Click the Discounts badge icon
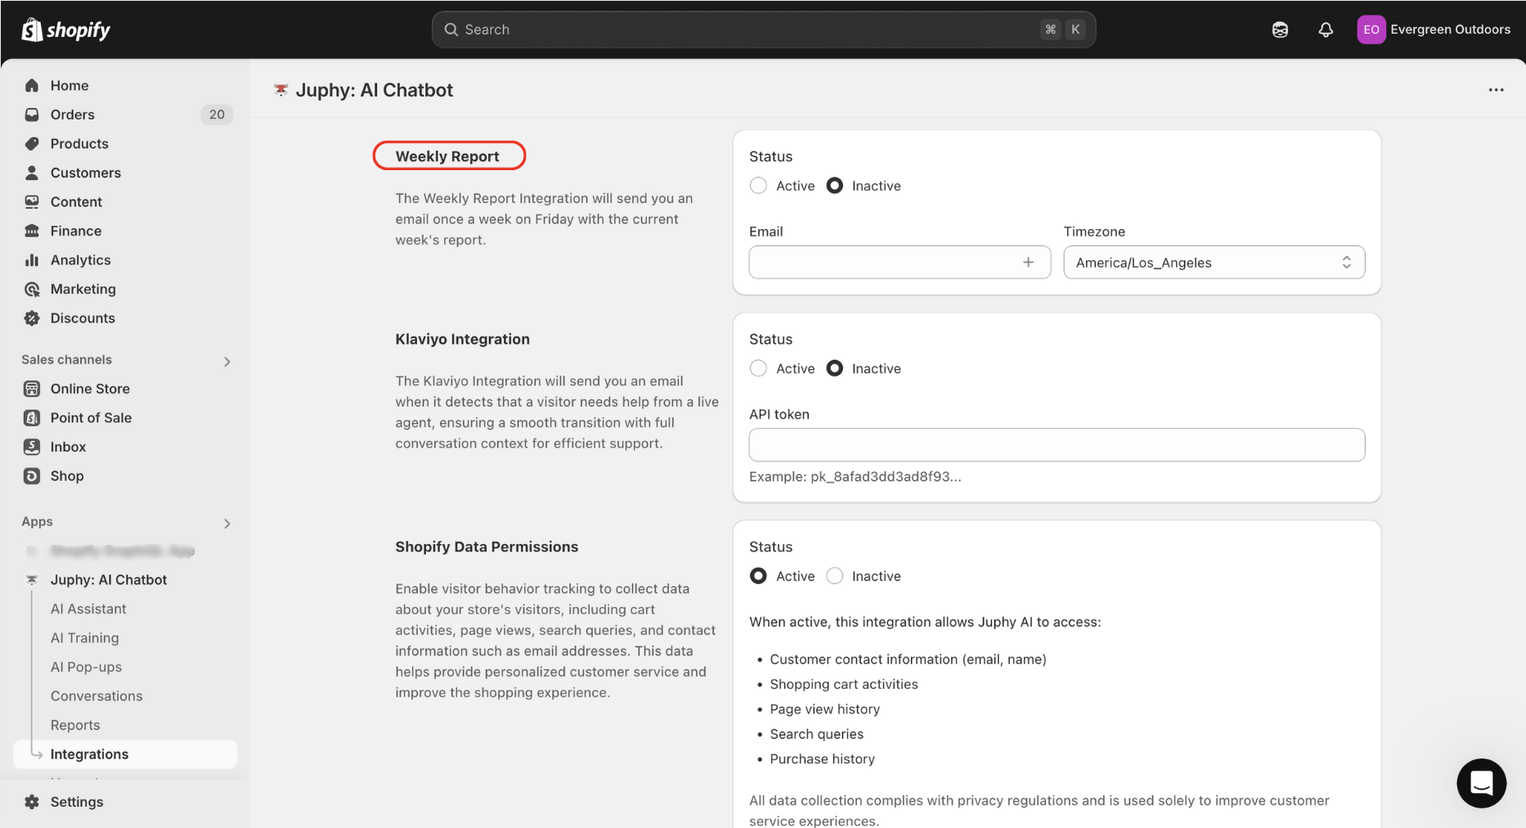The image size is (1526, 828). coord(32,318)
